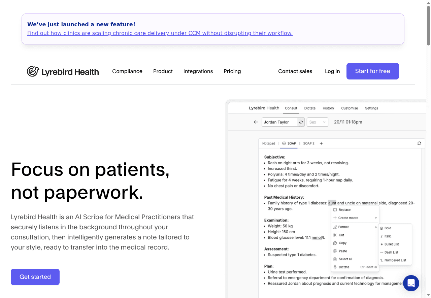Click the Lyrebird Health logo

click(63, 71)
